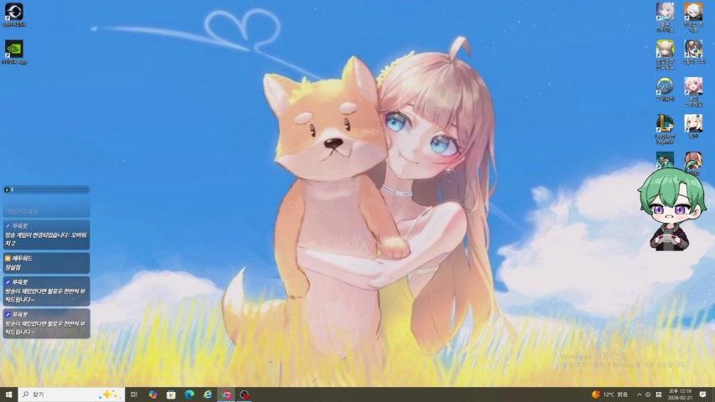Screen dimensions: 715x402
Task: Select the top-right orange-background game shortcut
Action: pos(693,17)
